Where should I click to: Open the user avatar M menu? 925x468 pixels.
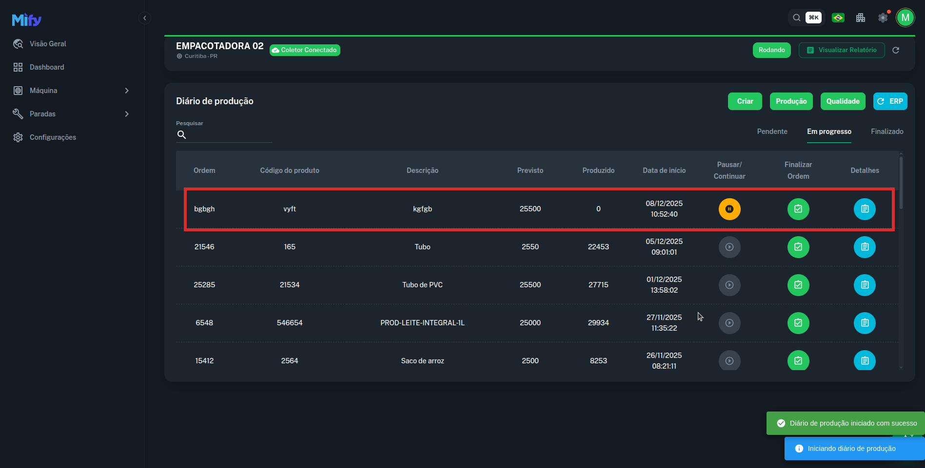905,18
